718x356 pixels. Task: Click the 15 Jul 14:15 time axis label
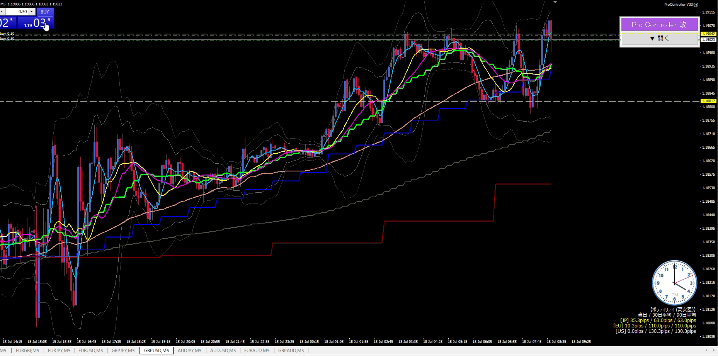point(12,342)
